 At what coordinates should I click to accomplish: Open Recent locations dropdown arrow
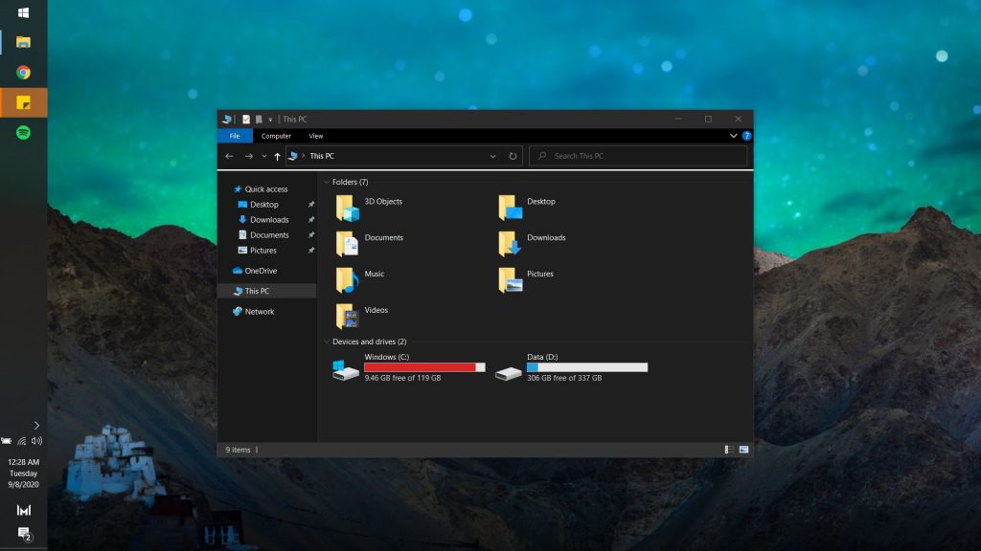pos(264,156)
